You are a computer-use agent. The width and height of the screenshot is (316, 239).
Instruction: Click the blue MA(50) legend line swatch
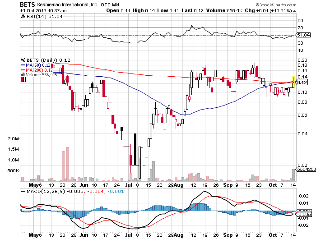tap(23, 65)
